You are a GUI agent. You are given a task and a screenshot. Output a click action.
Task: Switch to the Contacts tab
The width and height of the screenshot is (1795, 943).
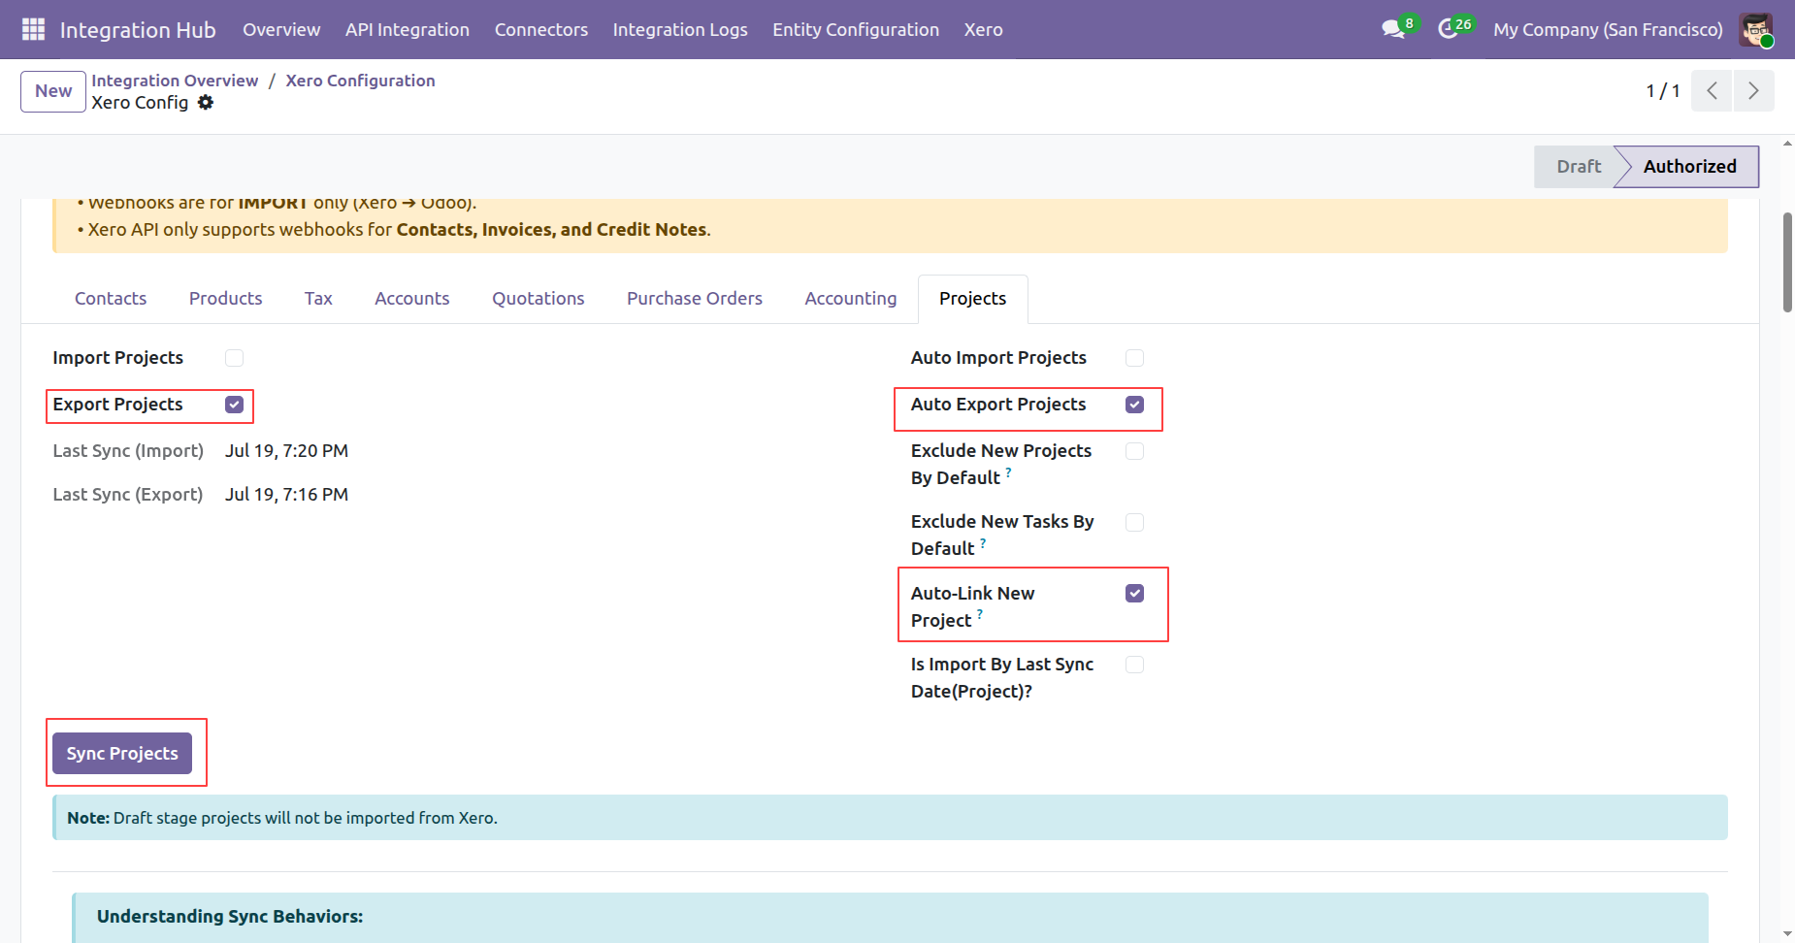[111, 299]
